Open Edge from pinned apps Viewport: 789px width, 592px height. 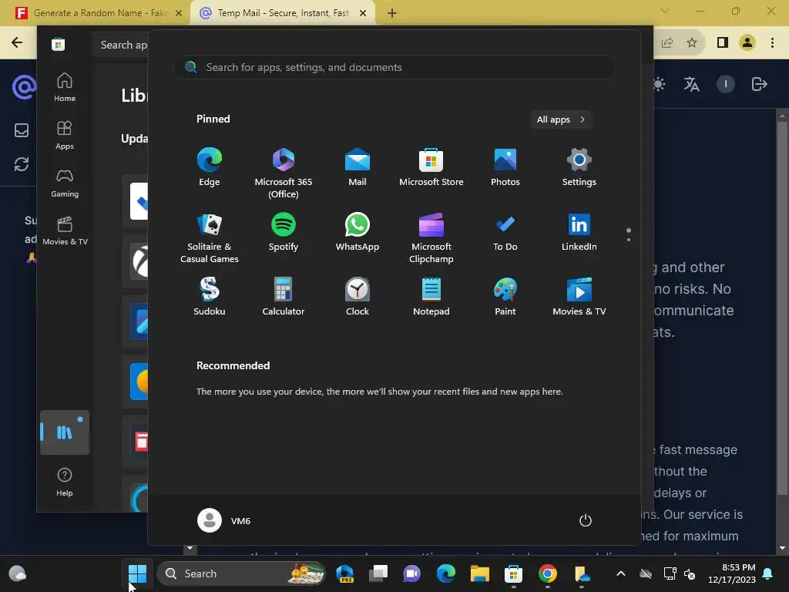[x=210, y=167]
